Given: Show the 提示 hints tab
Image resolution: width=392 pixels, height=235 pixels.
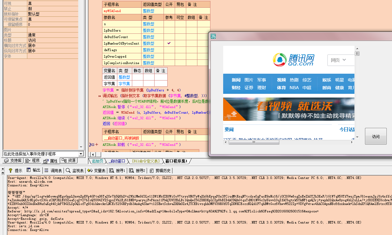Looking at the screenshot, I should (x=16, y=171).
